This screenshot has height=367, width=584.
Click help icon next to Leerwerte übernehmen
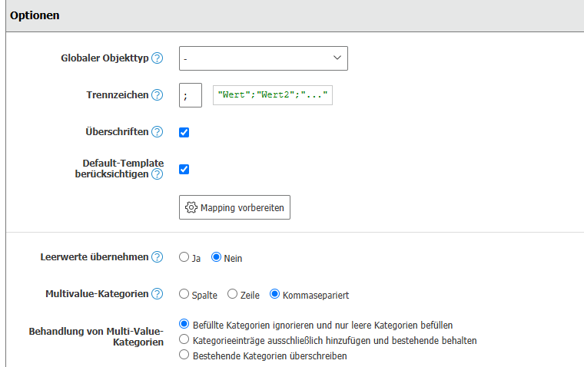158,257
